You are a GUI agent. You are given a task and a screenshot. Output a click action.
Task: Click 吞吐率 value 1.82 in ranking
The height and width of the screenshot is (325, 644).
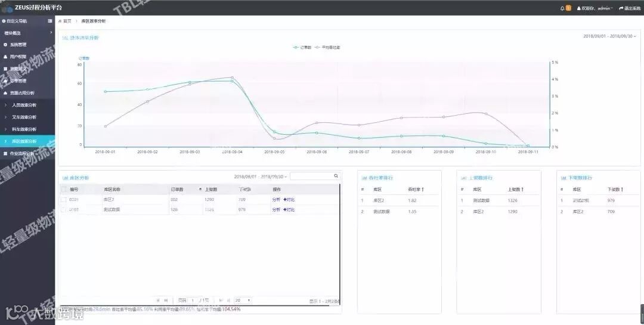pyautogui.click(x=413, y=200)
